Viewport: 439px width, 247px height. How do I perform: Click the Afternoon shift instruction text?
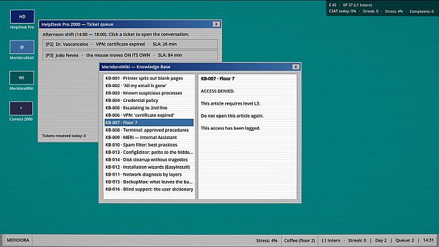[115, 34]
